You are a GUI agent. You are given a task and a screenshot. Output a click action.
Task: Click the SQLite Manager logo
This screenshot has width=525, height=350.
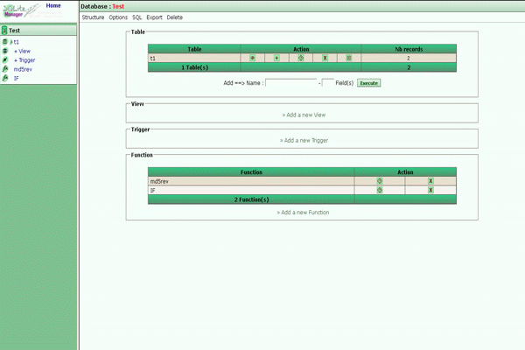(x=19, y=10)
